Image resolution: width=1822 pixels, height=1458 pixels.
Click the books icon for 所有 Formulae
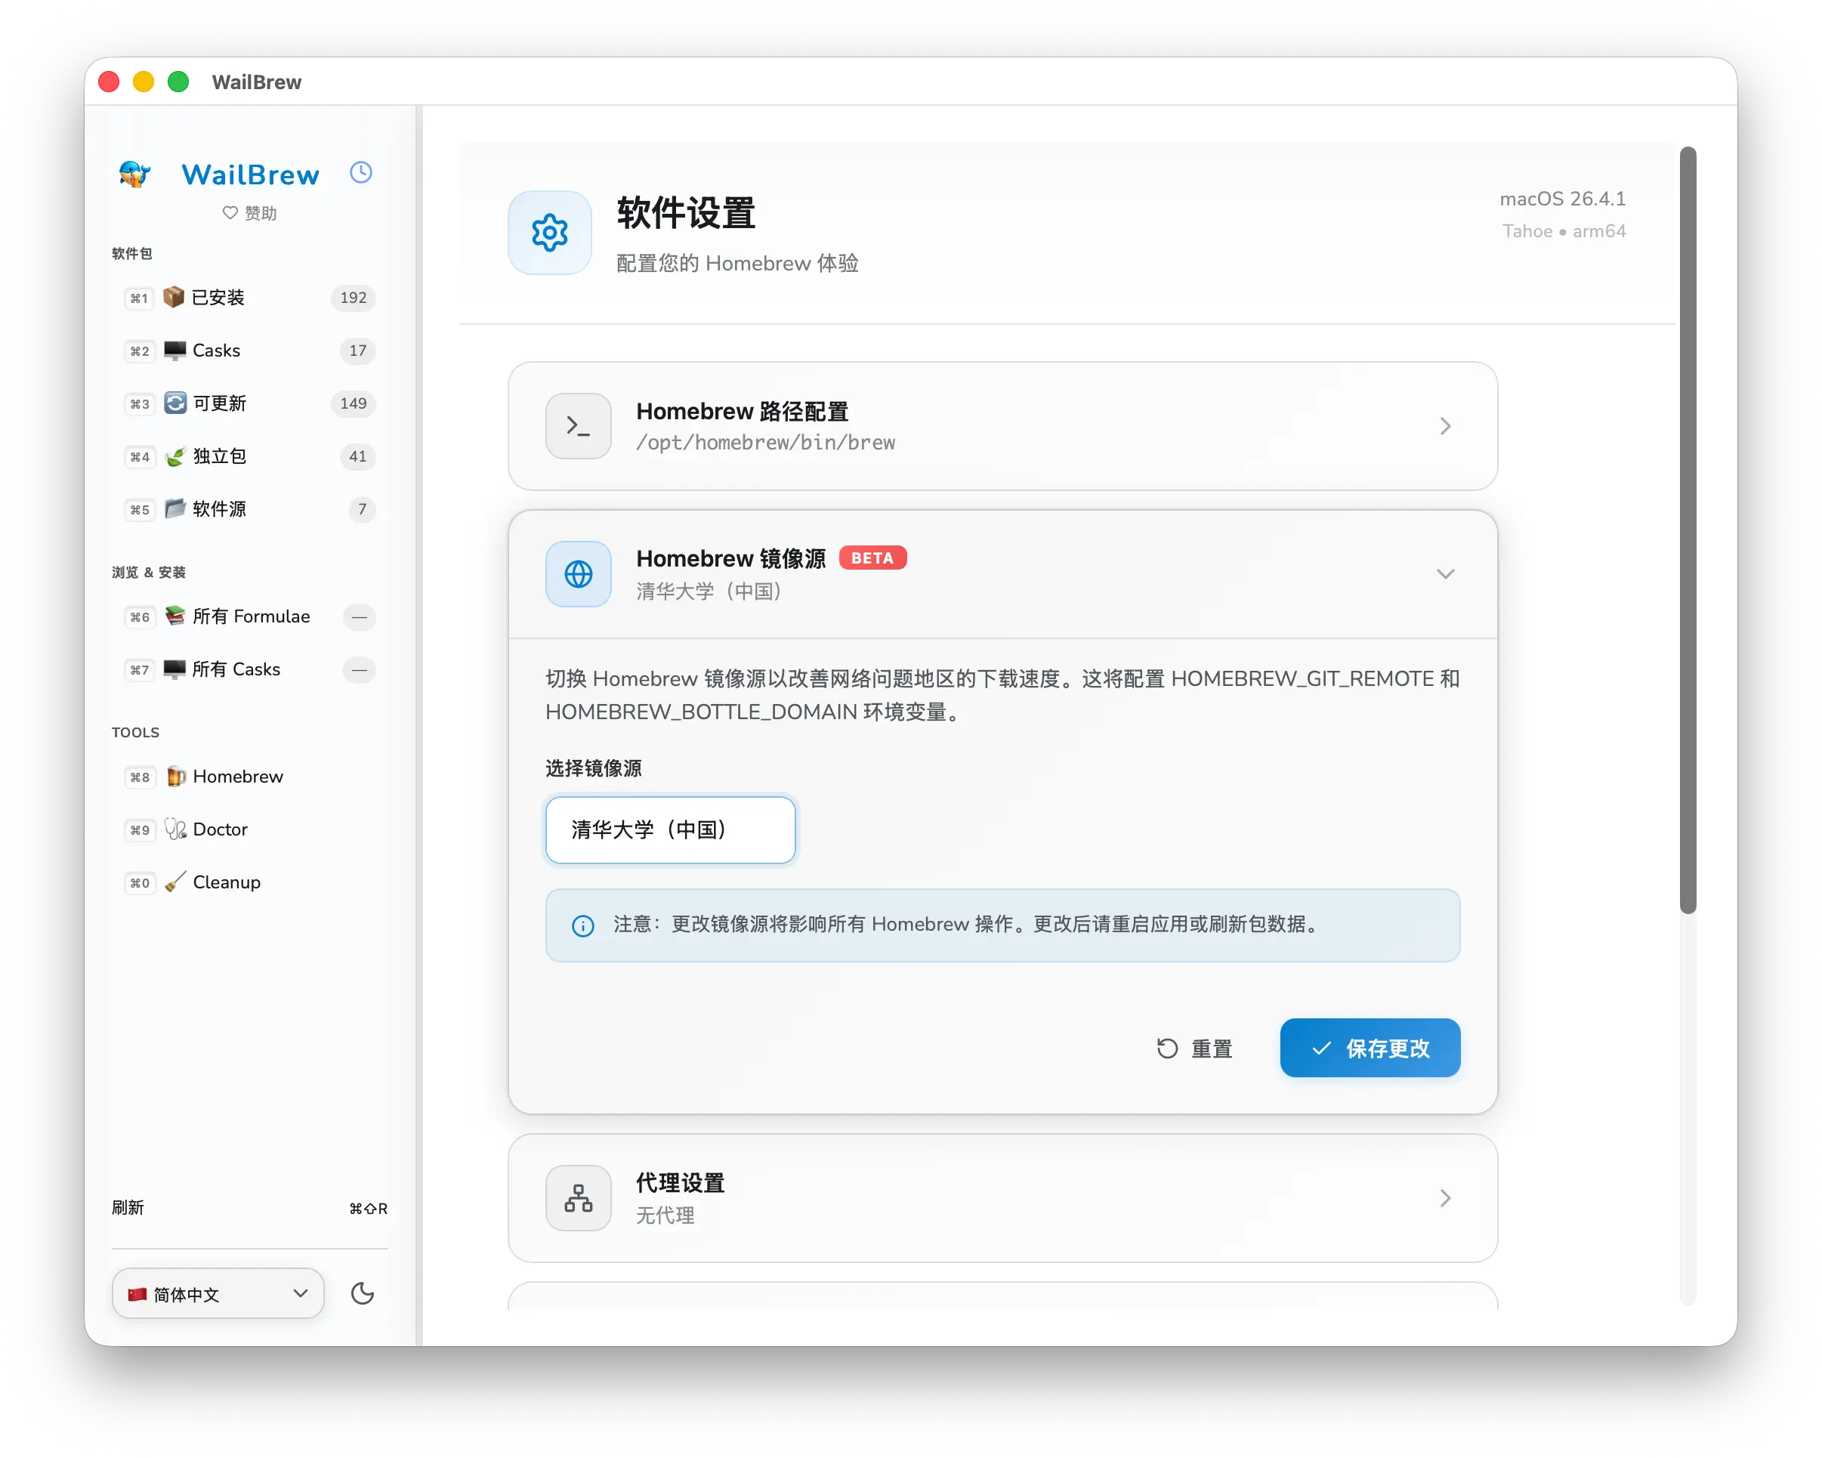[174, 616]
